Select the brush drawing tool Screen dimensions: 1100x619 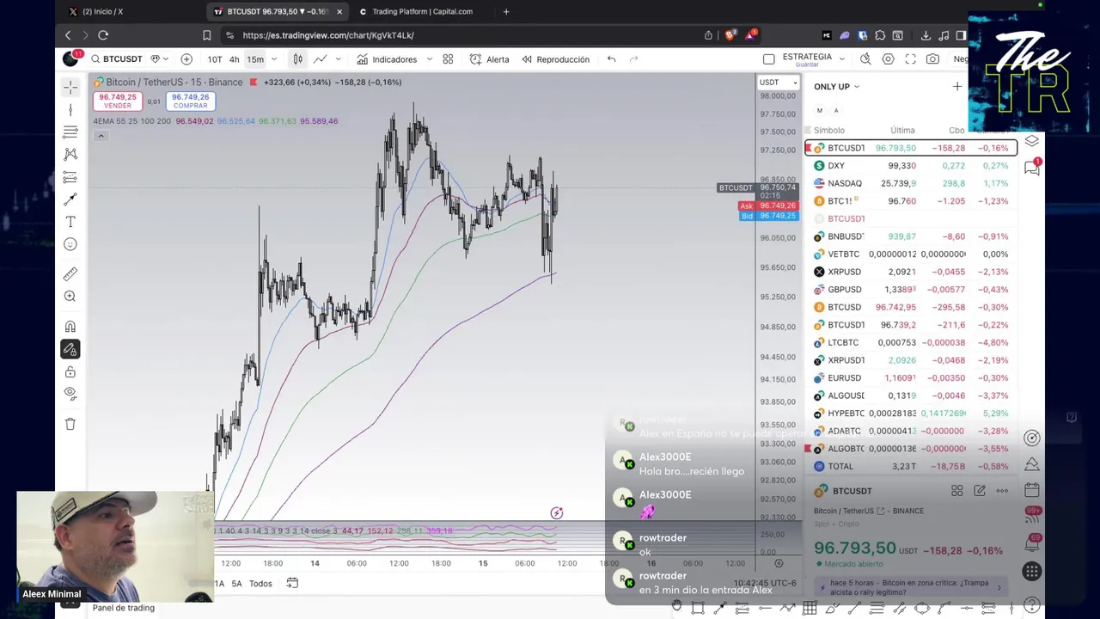point(70,199)
